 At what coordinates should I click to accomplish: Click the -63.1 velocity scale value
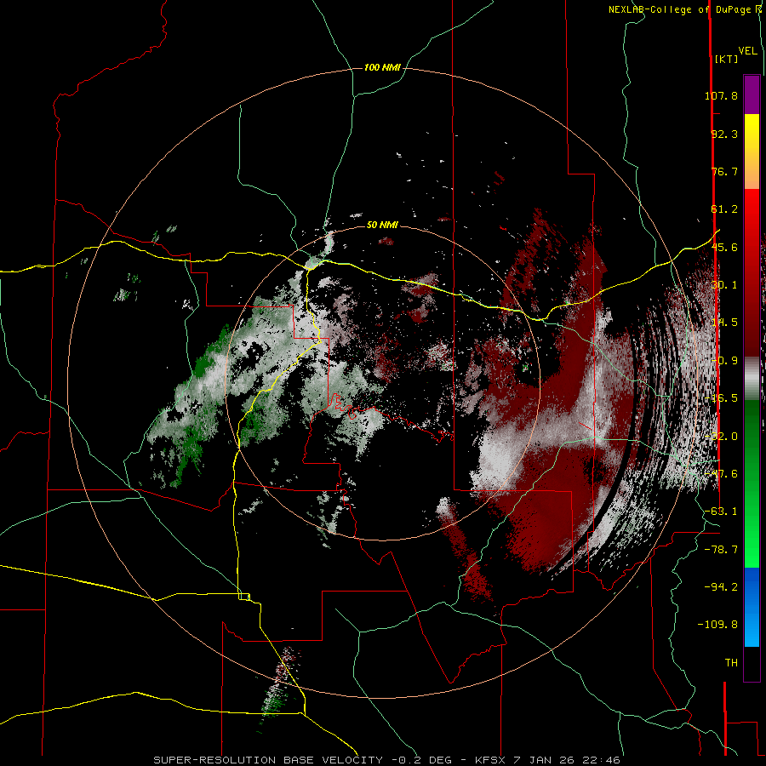[721, 512]
